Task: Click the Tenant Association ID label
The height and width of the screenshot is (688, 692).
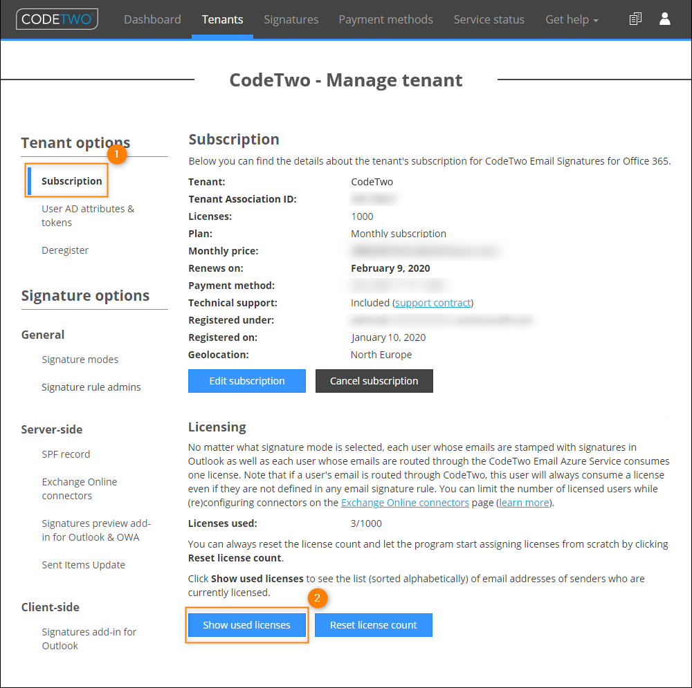Action: 242,199
